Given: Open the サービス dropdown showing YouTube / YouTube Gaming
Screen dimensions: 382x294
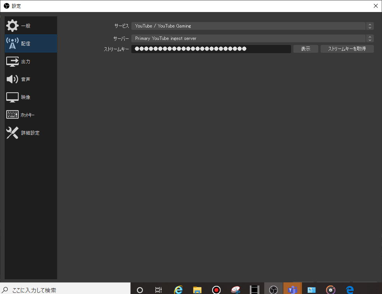Looking at the screenshot, I should [x=252, y=26].
